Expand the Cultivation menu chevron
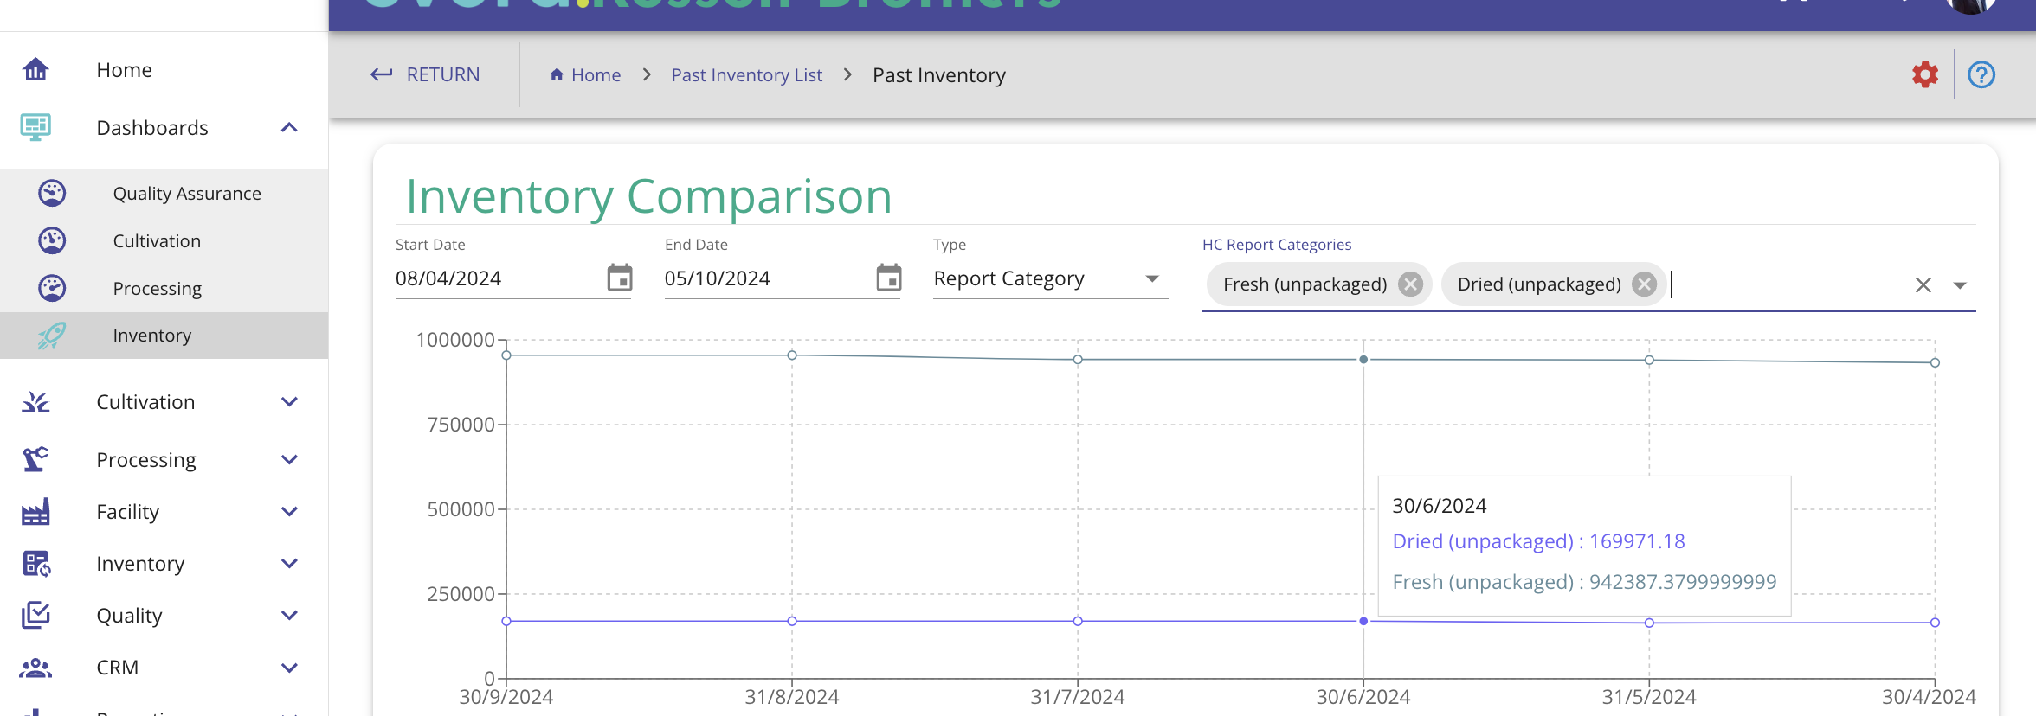The image size is (2036, 716). (289, 402)
